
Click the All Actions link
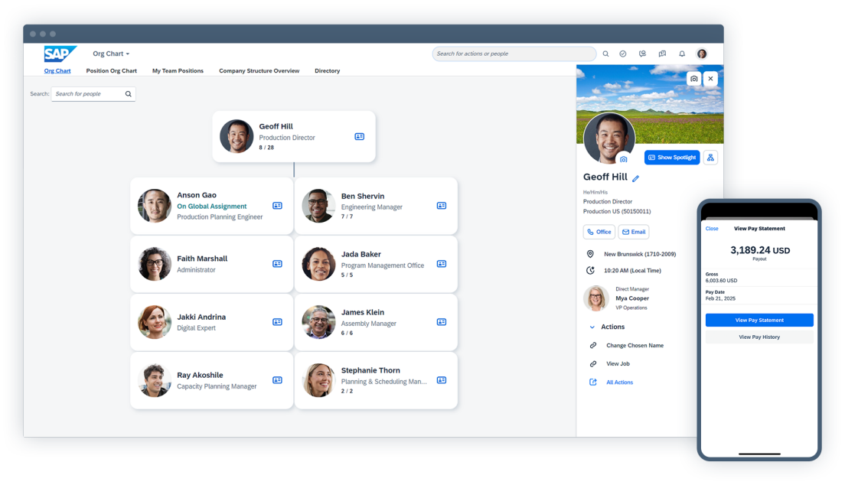coord(619,382)
